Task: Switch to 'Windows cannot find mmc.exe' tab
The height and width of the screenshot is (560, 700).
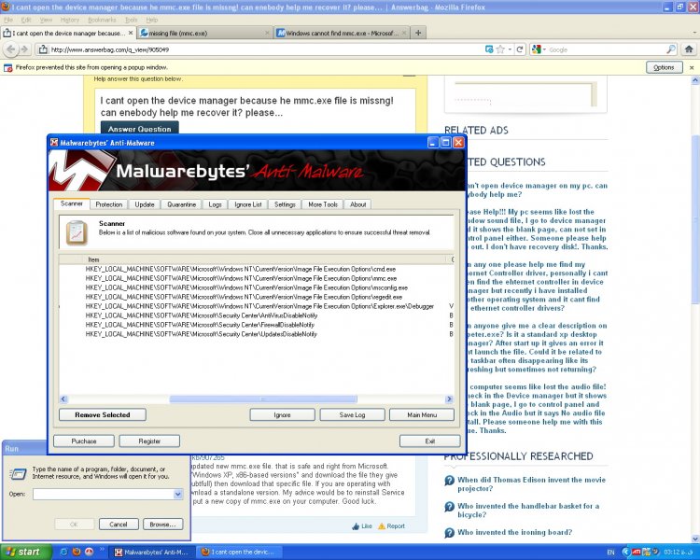Action: point(342,33)
